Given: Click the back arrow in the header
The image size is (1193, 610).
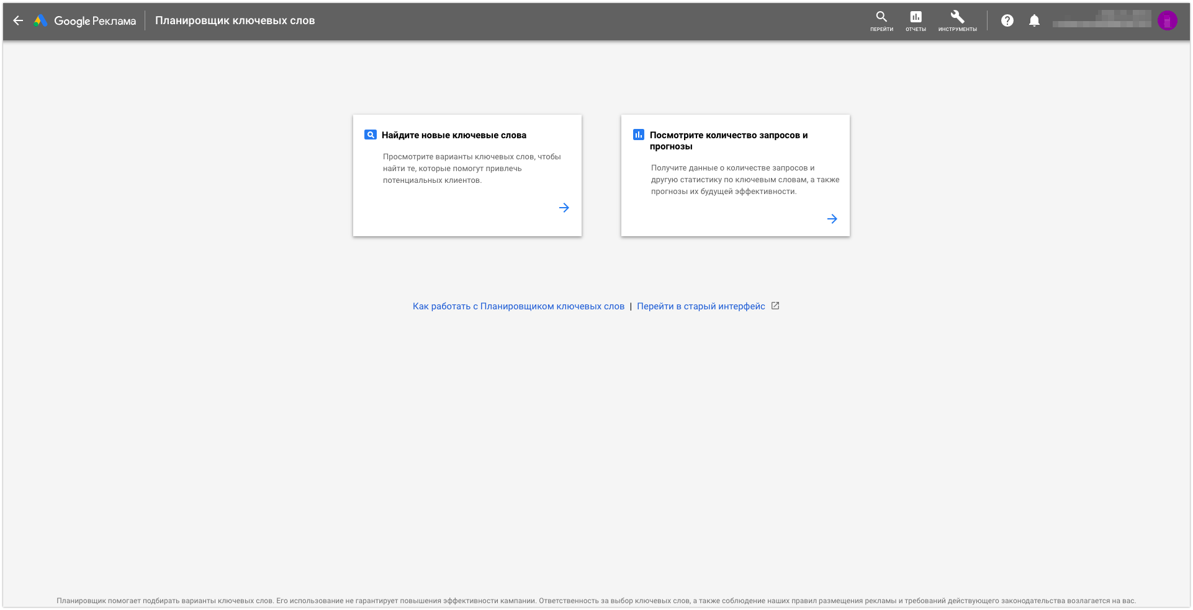Looking at the screenshot, I should [18, 20].
